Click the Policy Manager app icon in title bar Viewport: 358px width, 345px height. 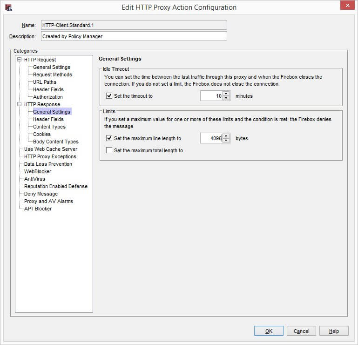pos(8,7)
